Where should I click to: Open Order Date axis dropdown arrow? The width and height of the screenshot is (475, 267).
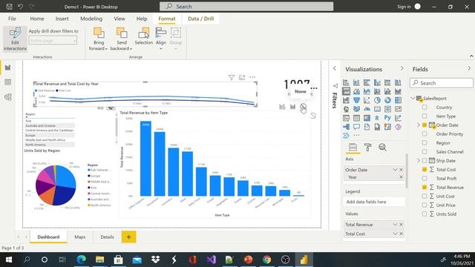[395, 170]
